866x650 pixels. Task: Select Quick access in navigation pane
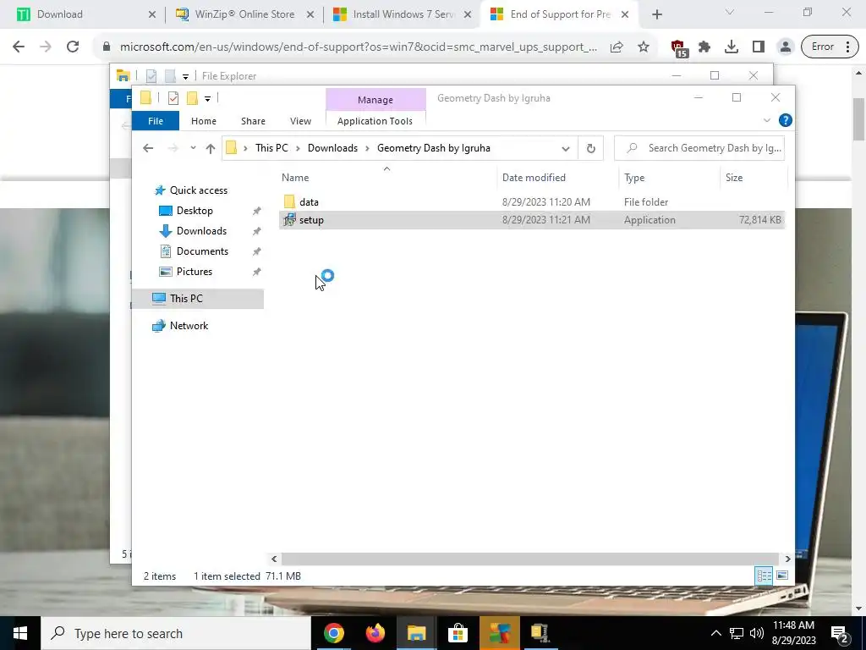(198, 190)
